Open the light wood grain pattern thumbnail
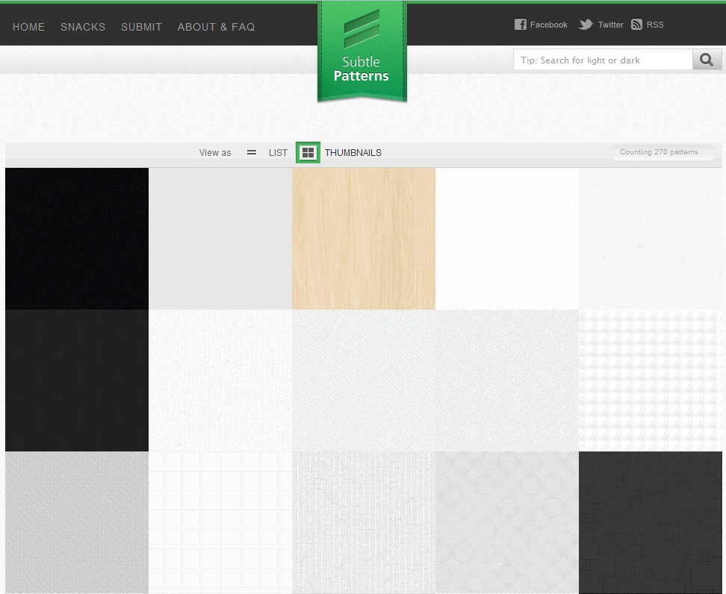This screenshot has height=594, width=726. click(364, 239)
